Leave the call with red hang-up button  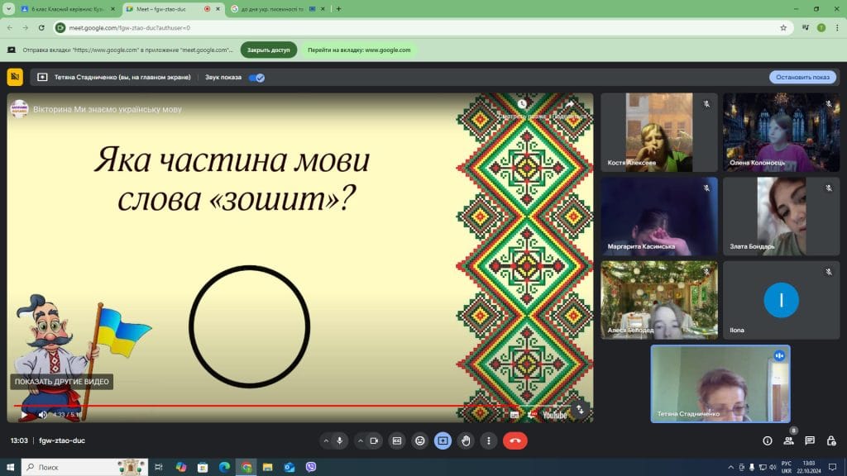pyautogui.click(x=515, y=441)
